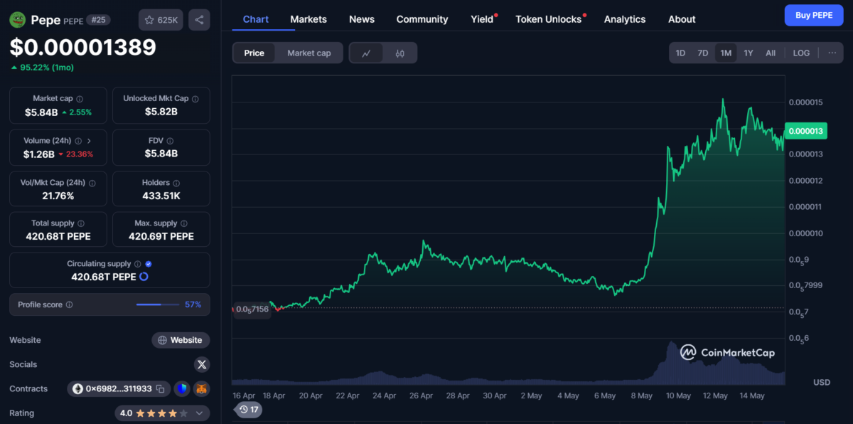The width and height of the screenshot is (853, 424).
Task: Click the #25 rank badge
Action: (98, 20)
